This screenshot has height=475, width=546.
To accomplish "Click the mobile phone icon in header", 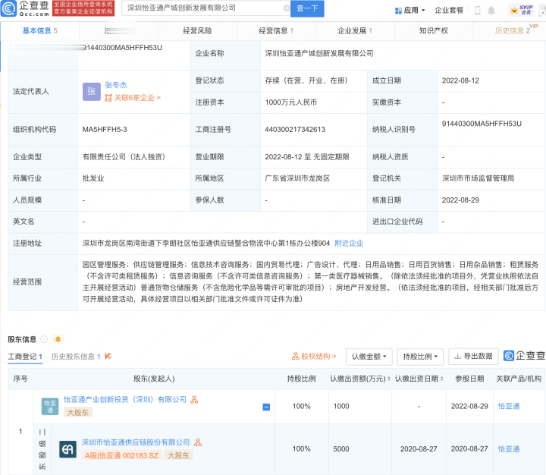I will [x=478, y=11].
